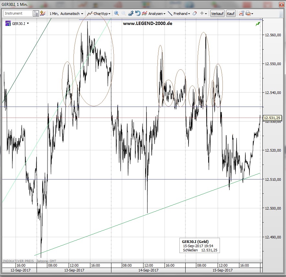Click the instrument search list icon
This screenshot has width=286, height=277.
pyautogui.click(x=36, y=13)
